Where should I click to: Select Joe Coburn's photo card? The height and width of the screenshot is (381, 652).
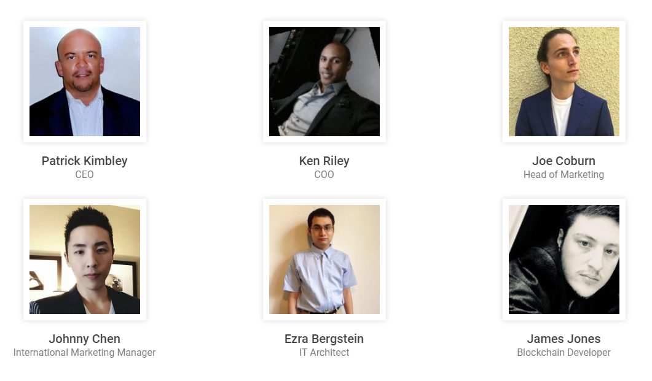coord(564,82)
